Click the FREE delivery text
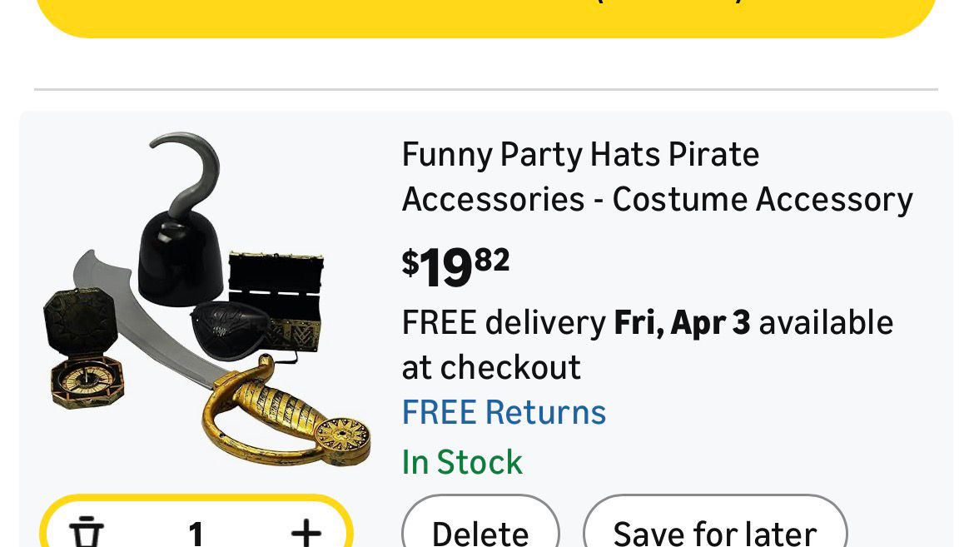Image resolution: width=974 pixels, height=547 pixels. [504, 322]
